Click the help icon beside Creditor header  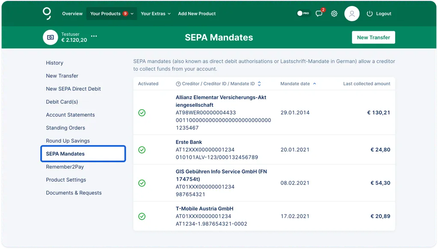click(x=178, y=84)
